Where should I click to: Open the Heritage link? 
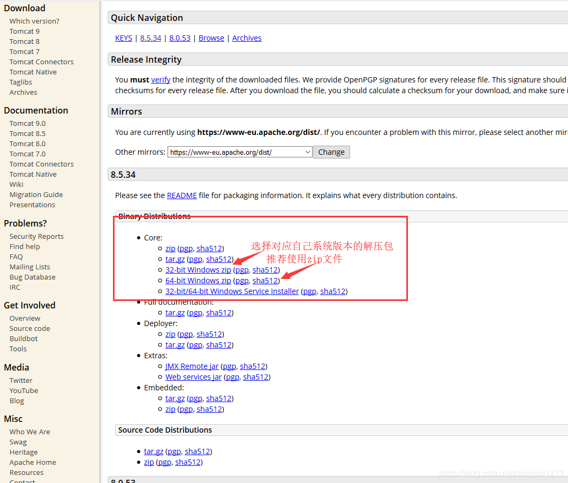24,452
